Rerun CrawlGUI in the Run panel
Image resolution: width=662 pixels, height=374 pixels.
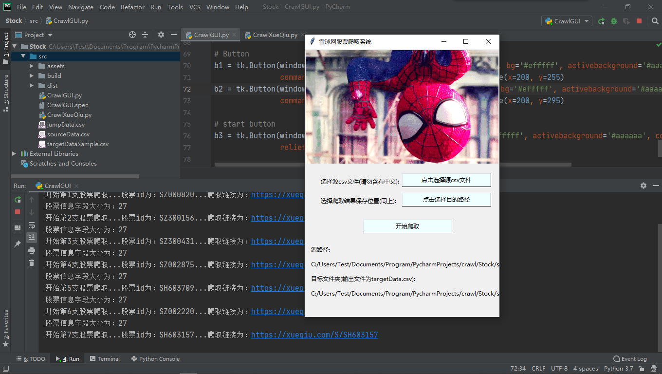[x=18, y=200]
